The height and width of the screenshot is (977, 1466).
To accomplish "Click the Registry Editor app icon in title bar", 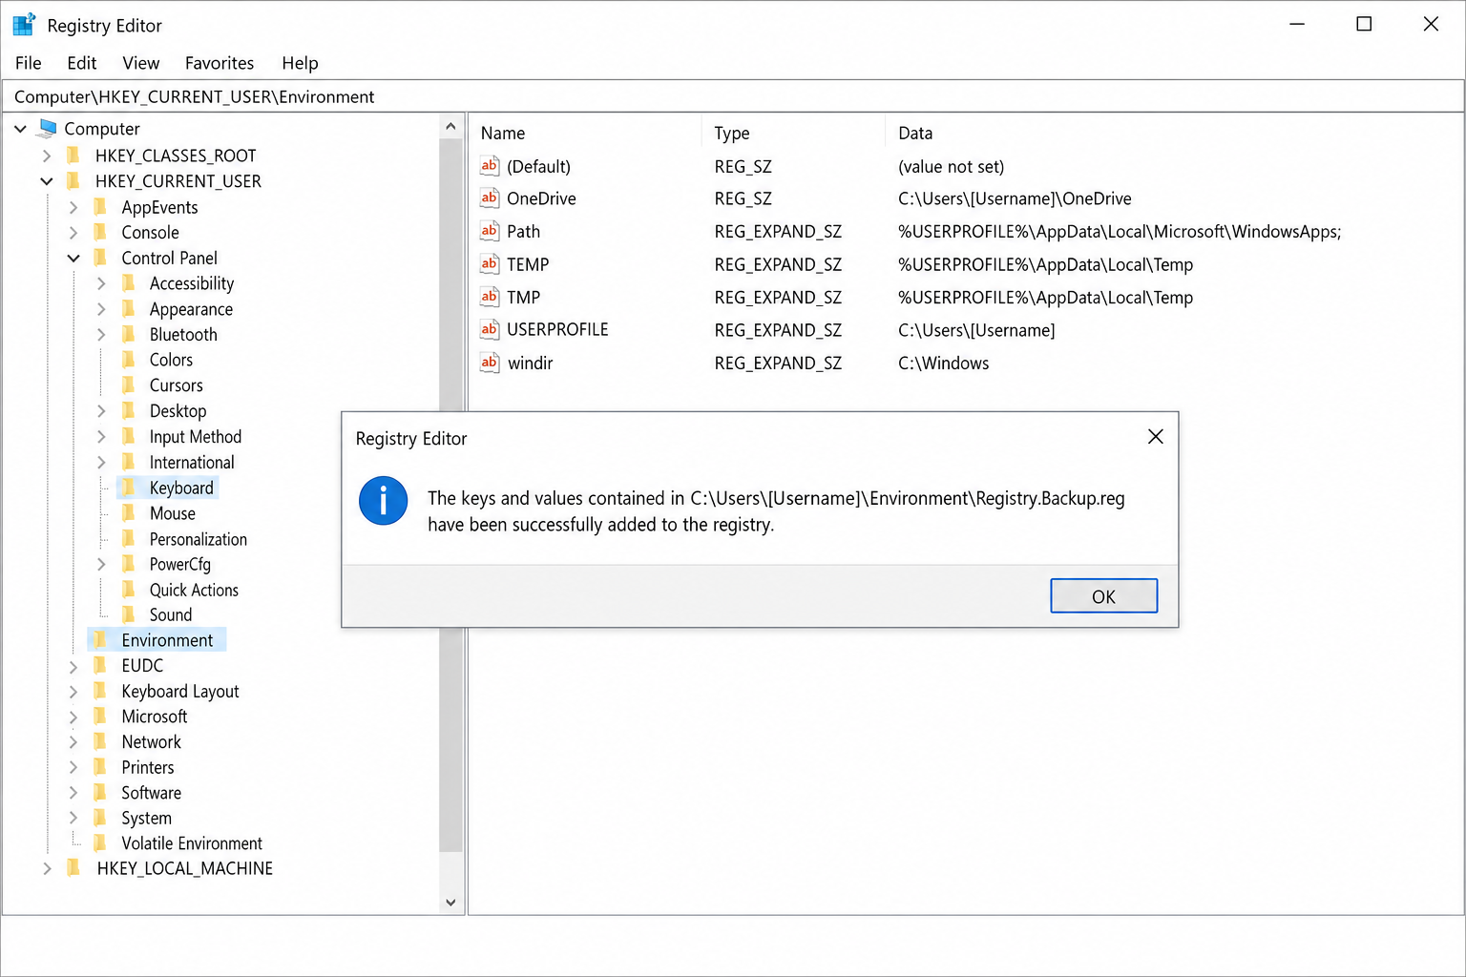I will [x=24, y=24].
